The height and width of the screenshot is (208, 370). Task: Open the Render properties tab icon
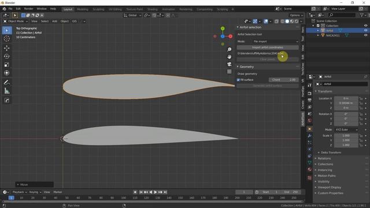click(x=310, y=94)
